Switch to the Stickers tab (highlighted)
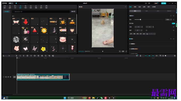This screenshot has height=101, width=181. [20, 7]
